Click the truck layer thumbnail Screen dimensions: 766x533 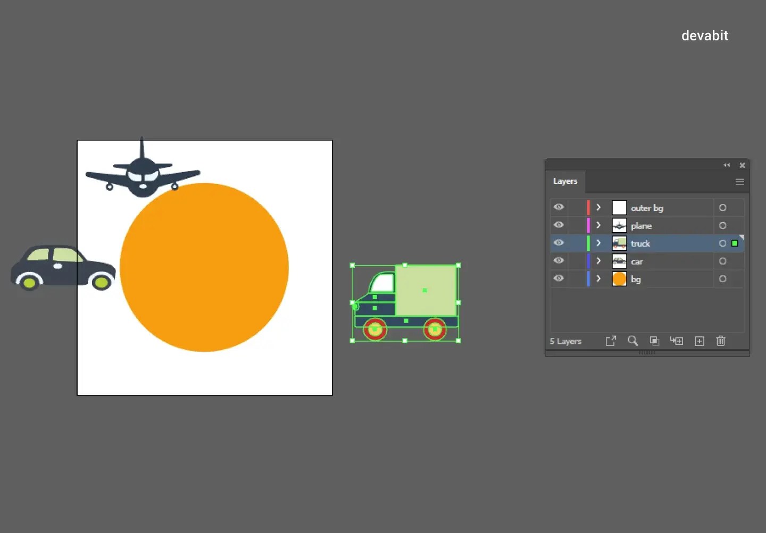[619, 243]
